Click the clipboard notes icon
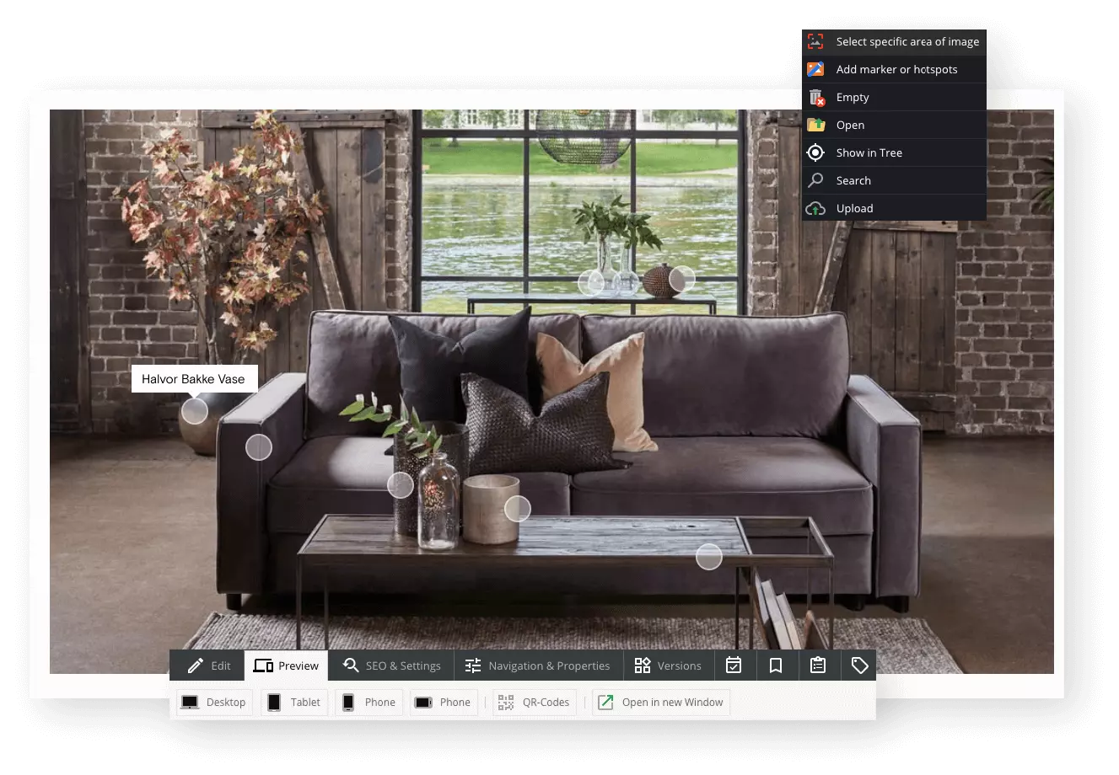 818,665
